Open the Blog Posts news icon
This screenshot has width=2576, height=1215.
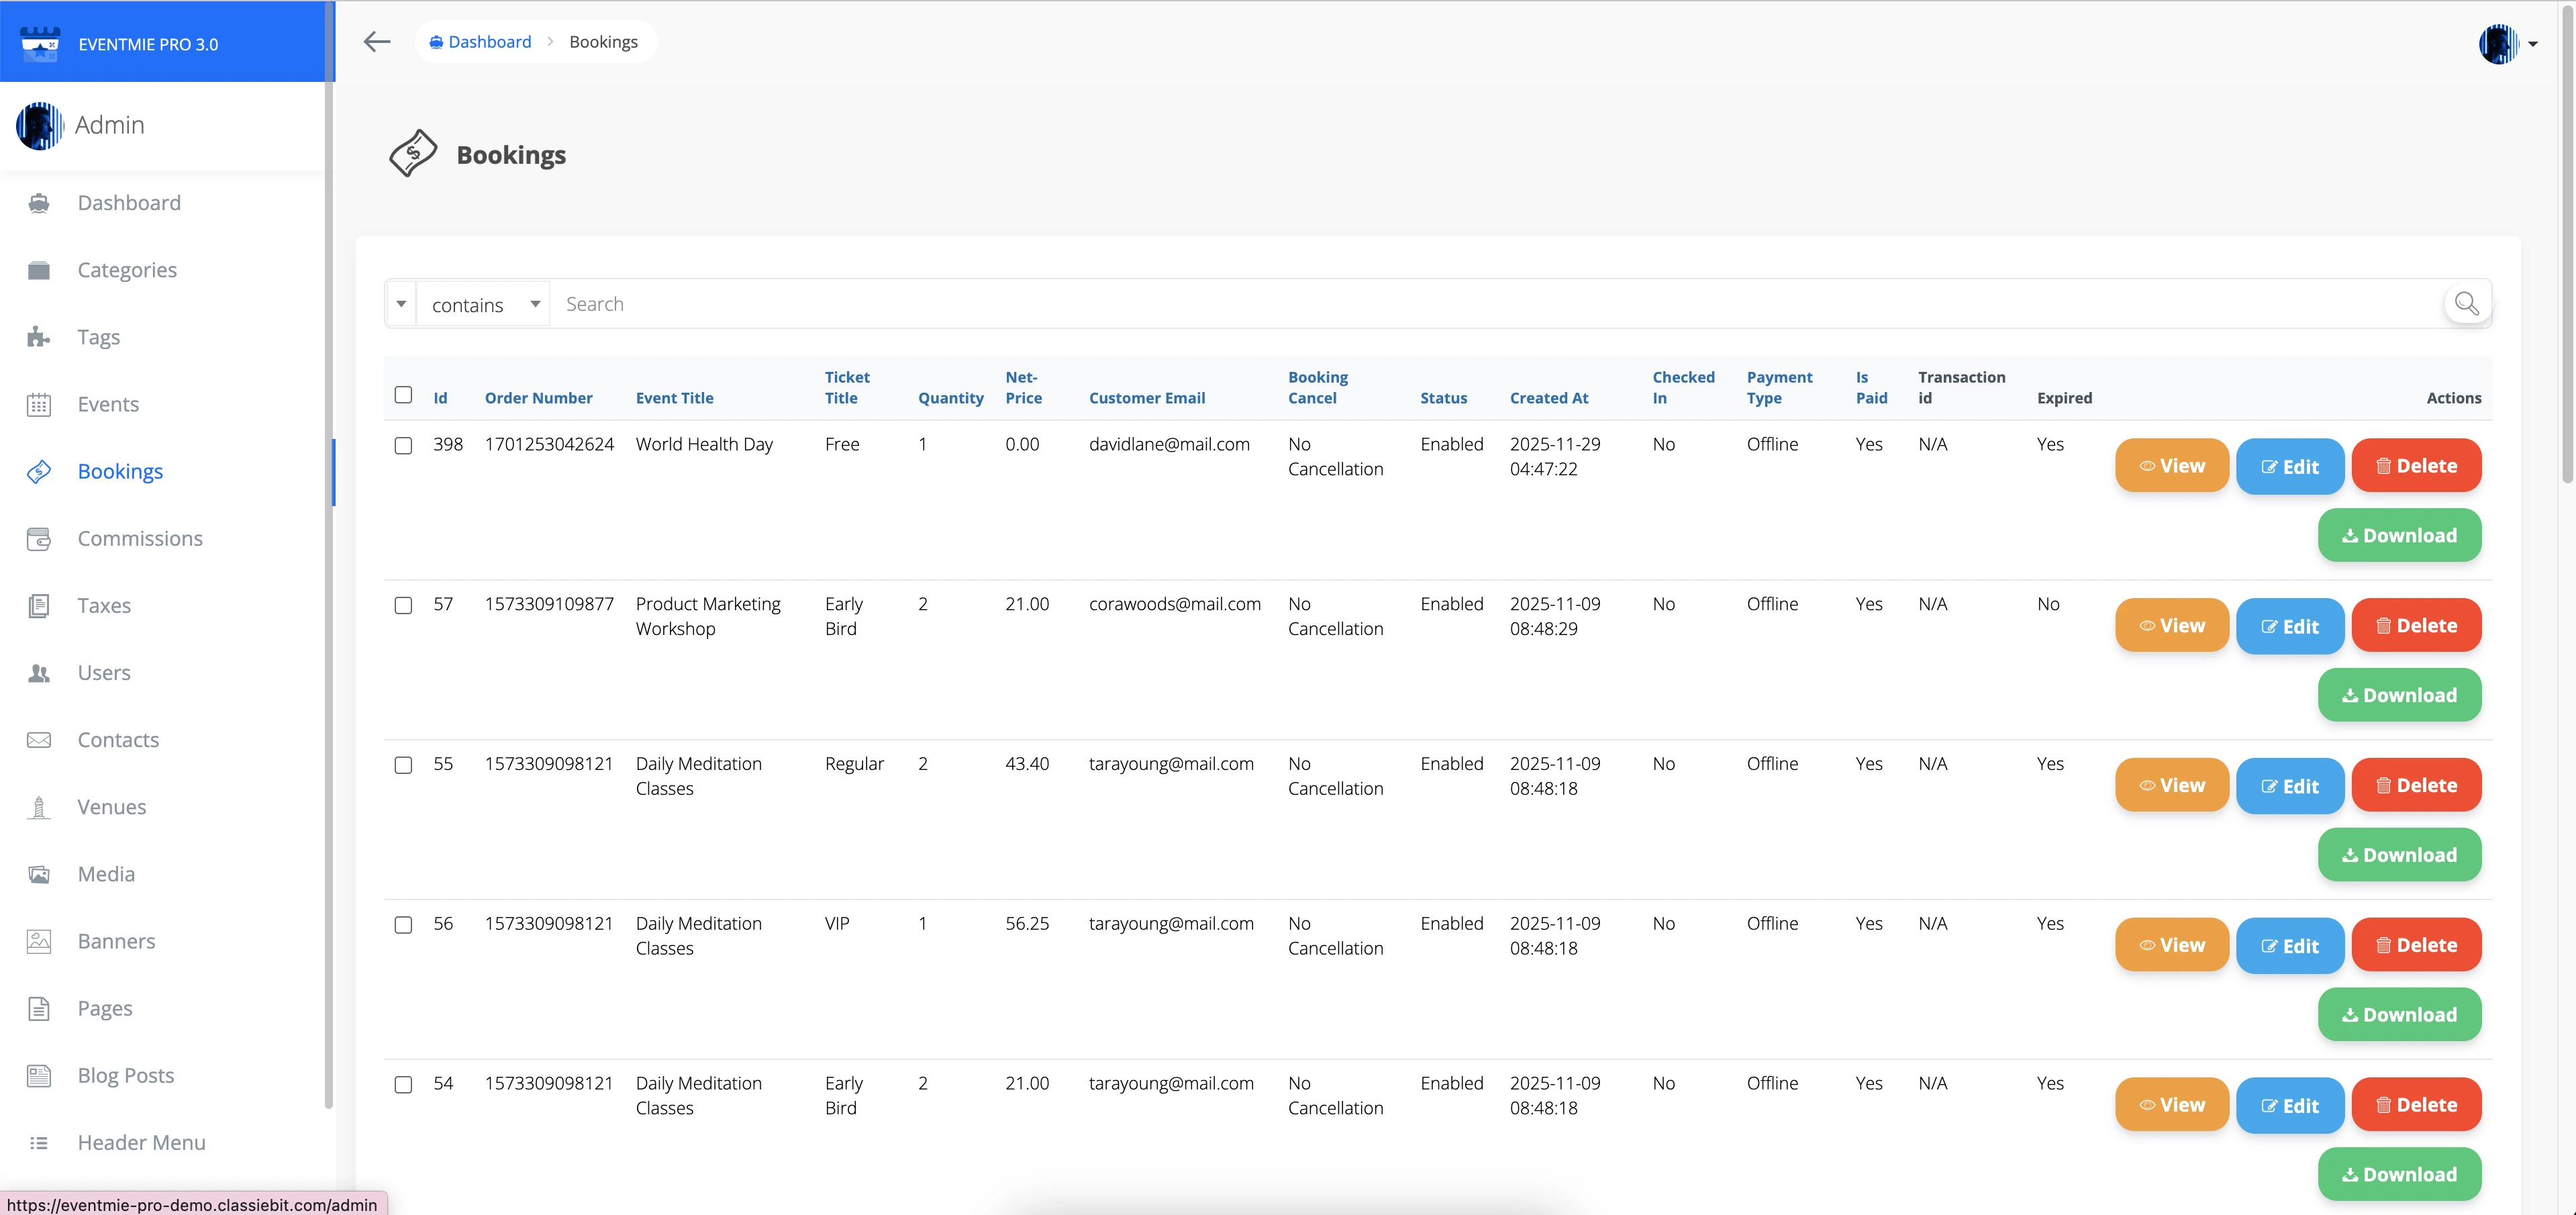click(39, 1075)
